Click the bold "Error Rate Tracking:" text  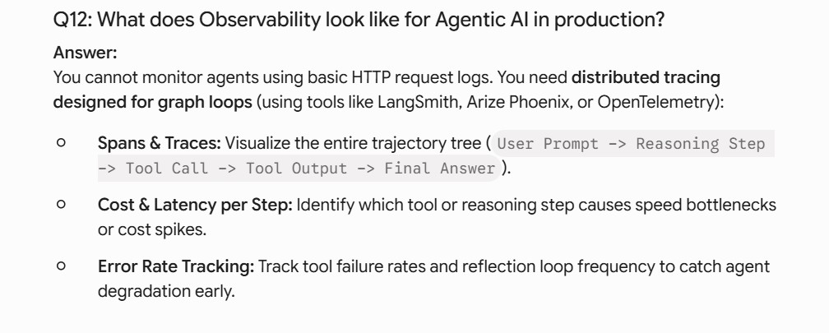coord(176,267)
